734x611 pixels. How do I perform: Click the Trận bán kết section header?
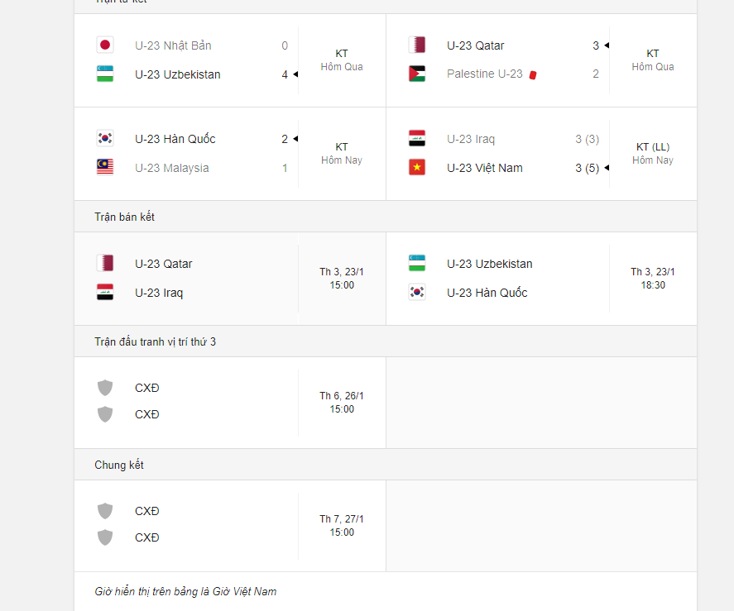click(125, 217)
